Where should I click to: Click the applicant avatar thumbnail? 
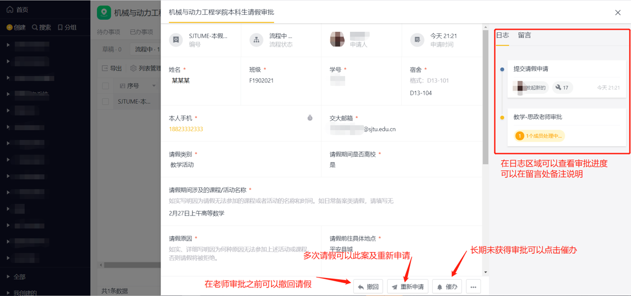pyautogui.click(x=337, y=40)
